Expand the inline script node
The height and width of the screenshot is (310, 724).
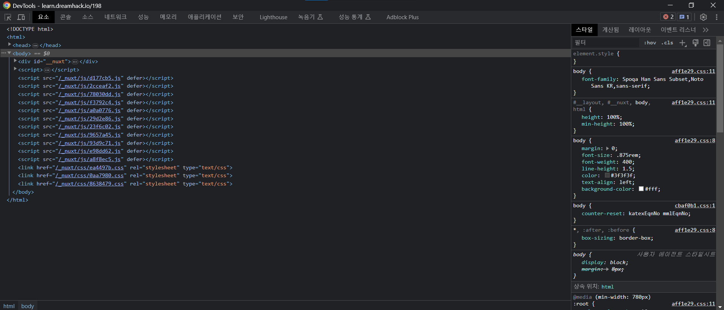click(x=15, y=69)
